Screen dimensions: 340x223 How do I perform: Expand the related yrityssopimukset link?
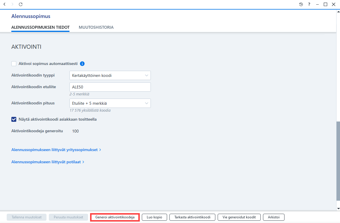(56, 150)
